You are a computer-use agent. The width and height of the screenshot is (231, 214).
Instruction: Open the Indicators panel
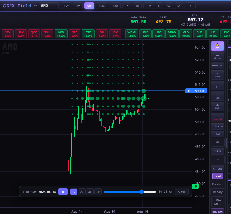(217, 126)
